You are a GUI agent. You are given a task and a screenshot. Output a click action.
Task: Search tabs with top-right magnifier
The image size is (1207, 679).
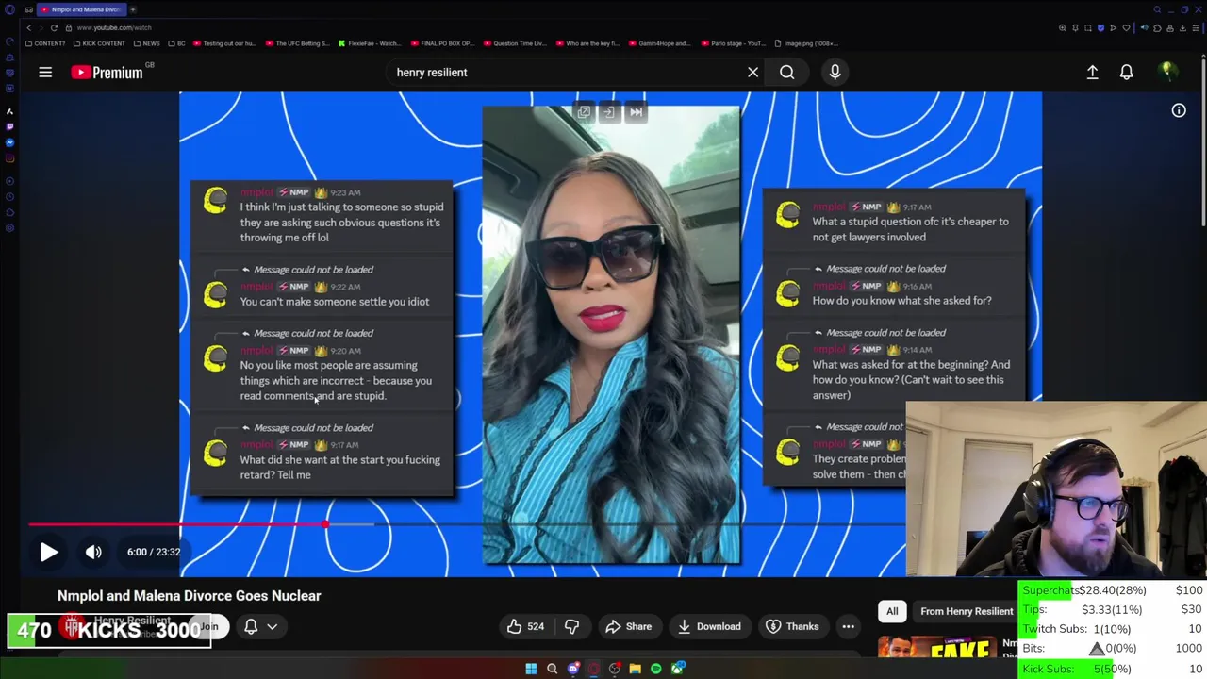pyautogui.click(x=1157, y=9)
